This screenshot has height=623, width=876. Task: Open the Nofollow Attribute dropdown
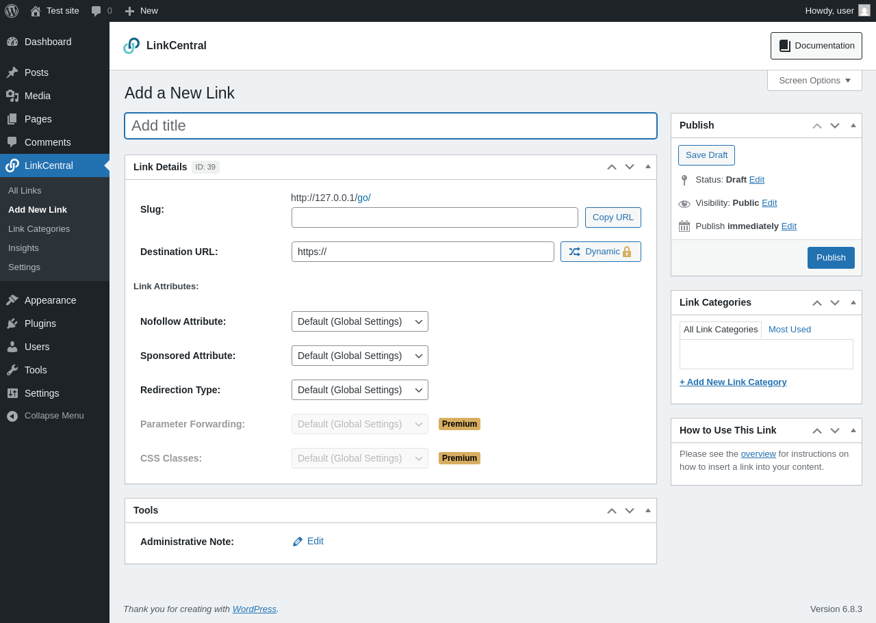tap(360, 321)
